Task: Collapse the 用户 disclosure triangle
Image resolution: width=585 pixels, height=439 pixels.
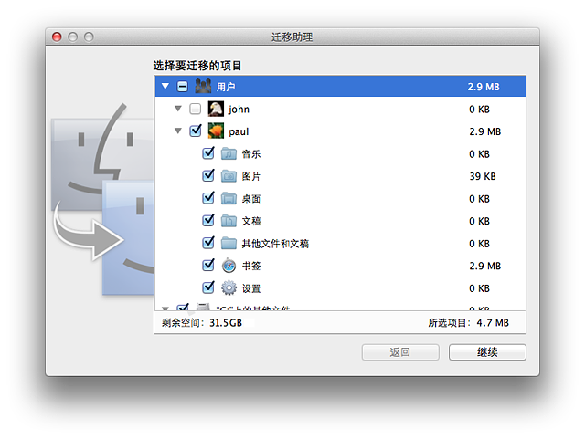Action: point(165,87)
